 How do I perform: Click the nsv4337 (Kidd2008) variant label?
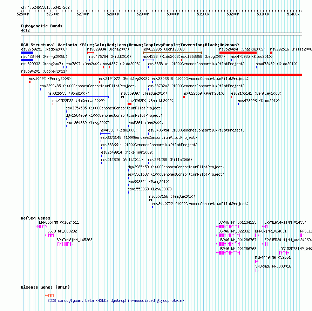122,64
